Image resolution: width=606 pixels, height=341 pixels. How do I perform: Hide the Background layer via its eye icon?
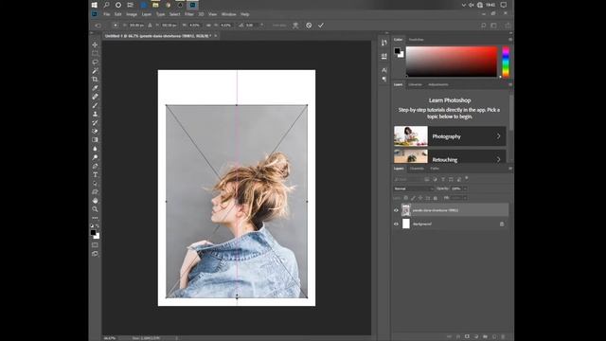pyautogui.click(x=396, y=224)
